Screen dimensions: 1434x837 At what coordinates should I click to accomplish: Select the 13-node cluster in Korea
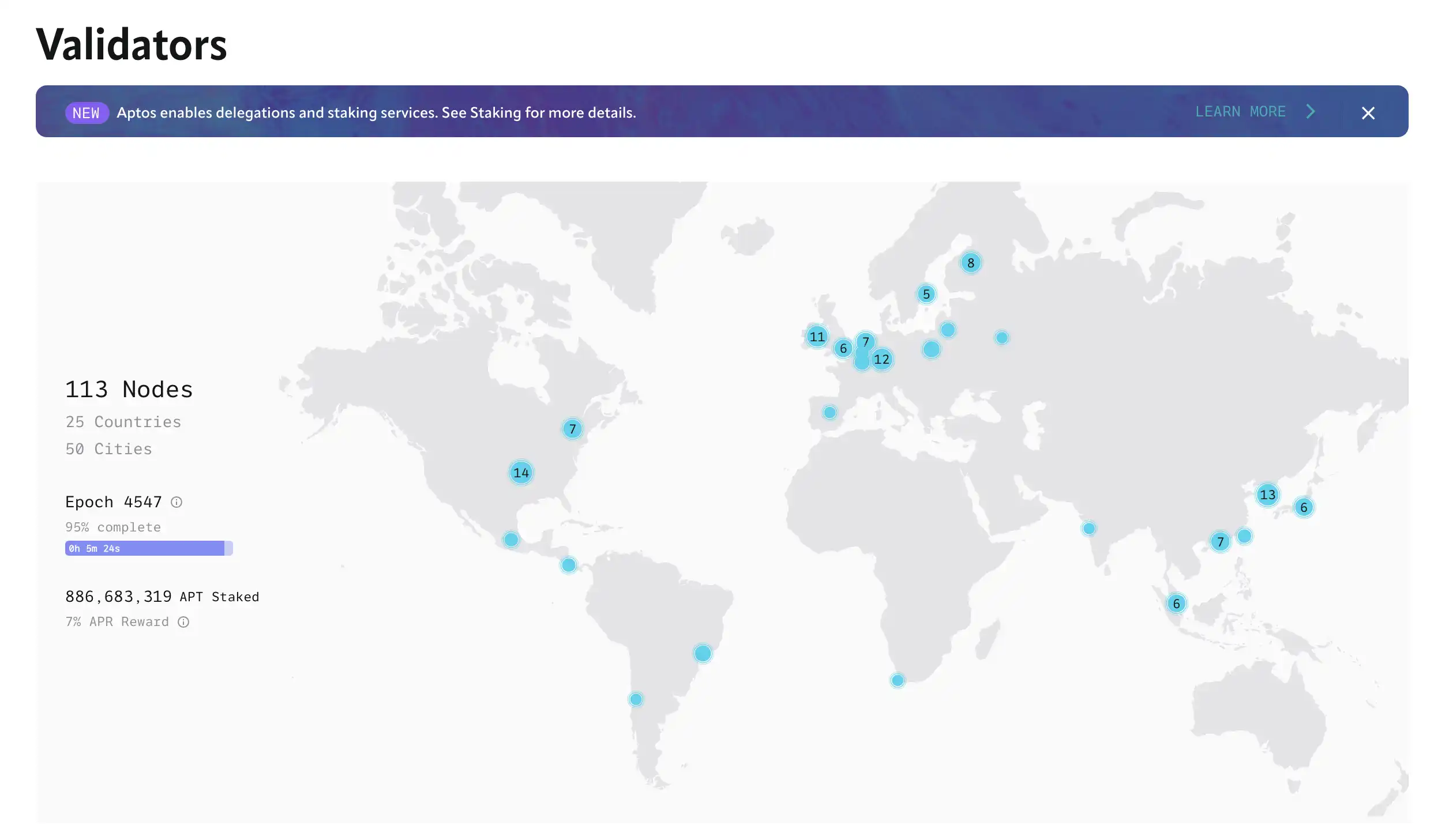1267,495
